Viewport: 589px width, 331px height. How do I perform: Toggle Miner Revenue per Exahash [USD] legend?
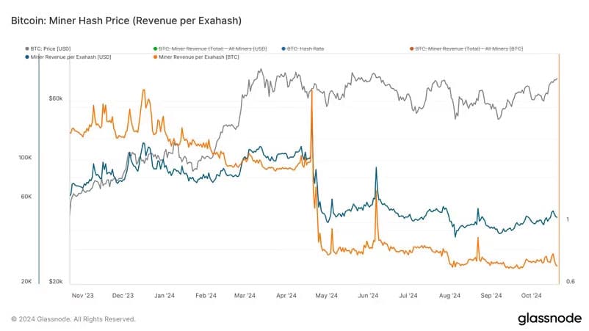point(68,57)
